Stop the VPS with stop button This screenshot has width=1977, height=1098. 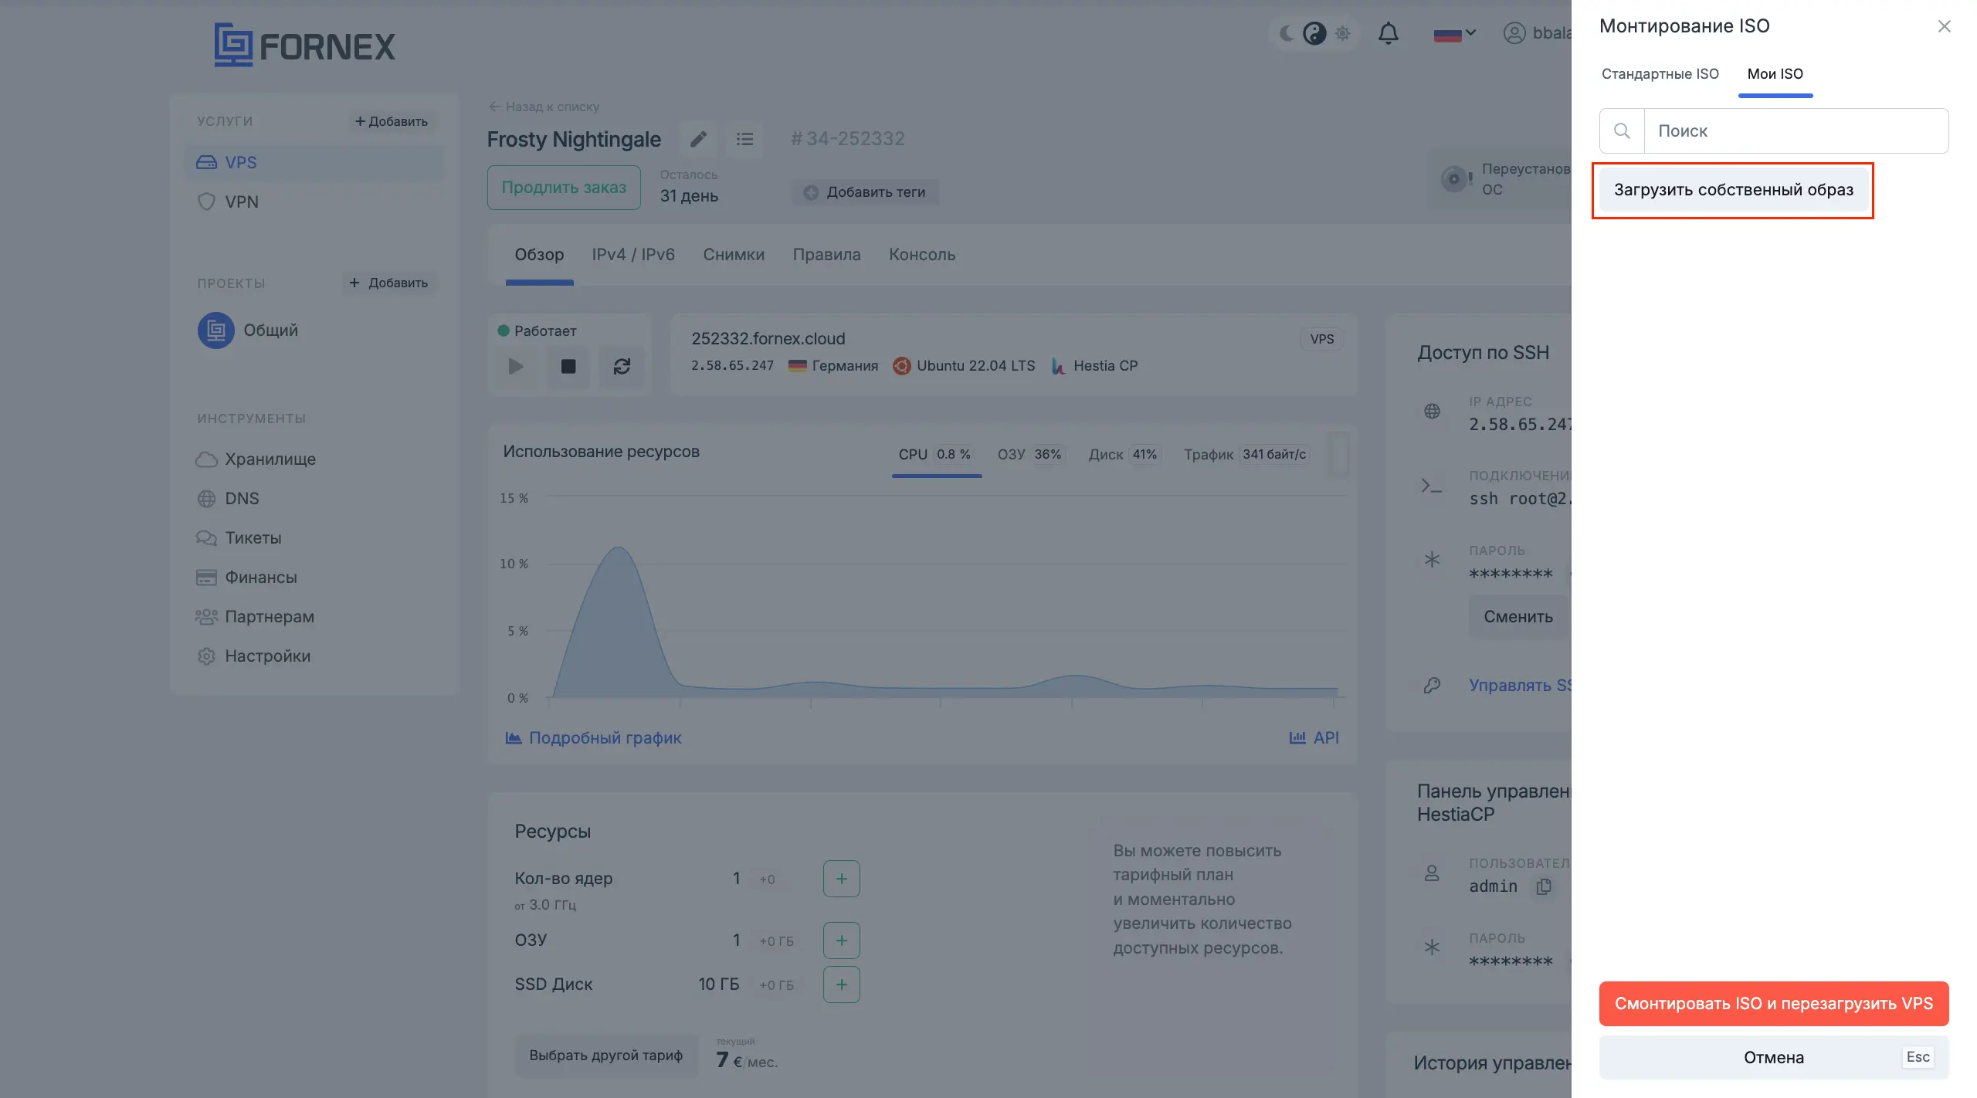click(568, 366)
